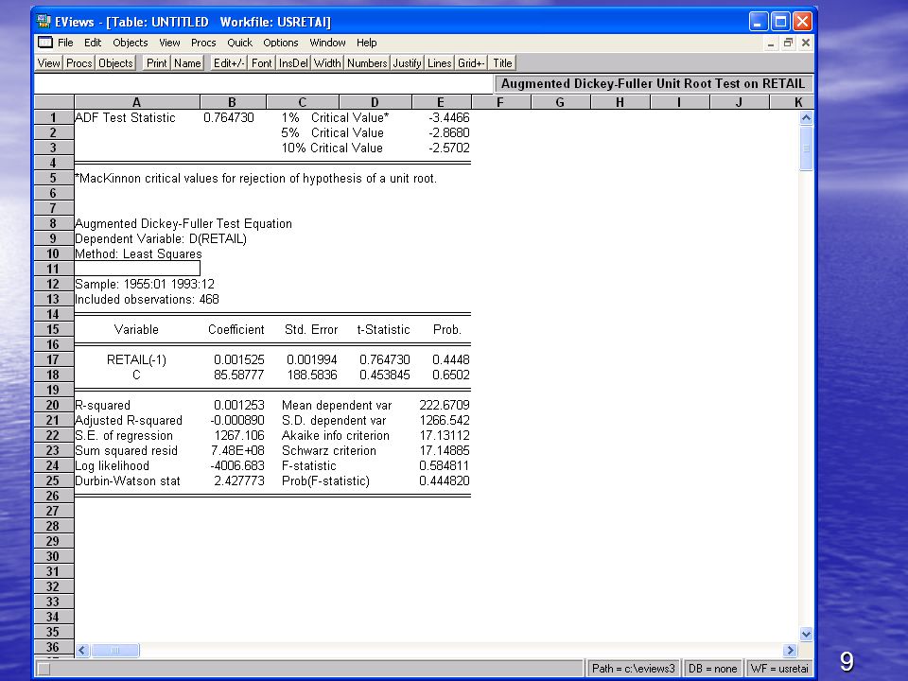This screenshot has height=681, width=908.
Task: Click the right arrow of horizontal scrollbar
Action: (790, 651)
